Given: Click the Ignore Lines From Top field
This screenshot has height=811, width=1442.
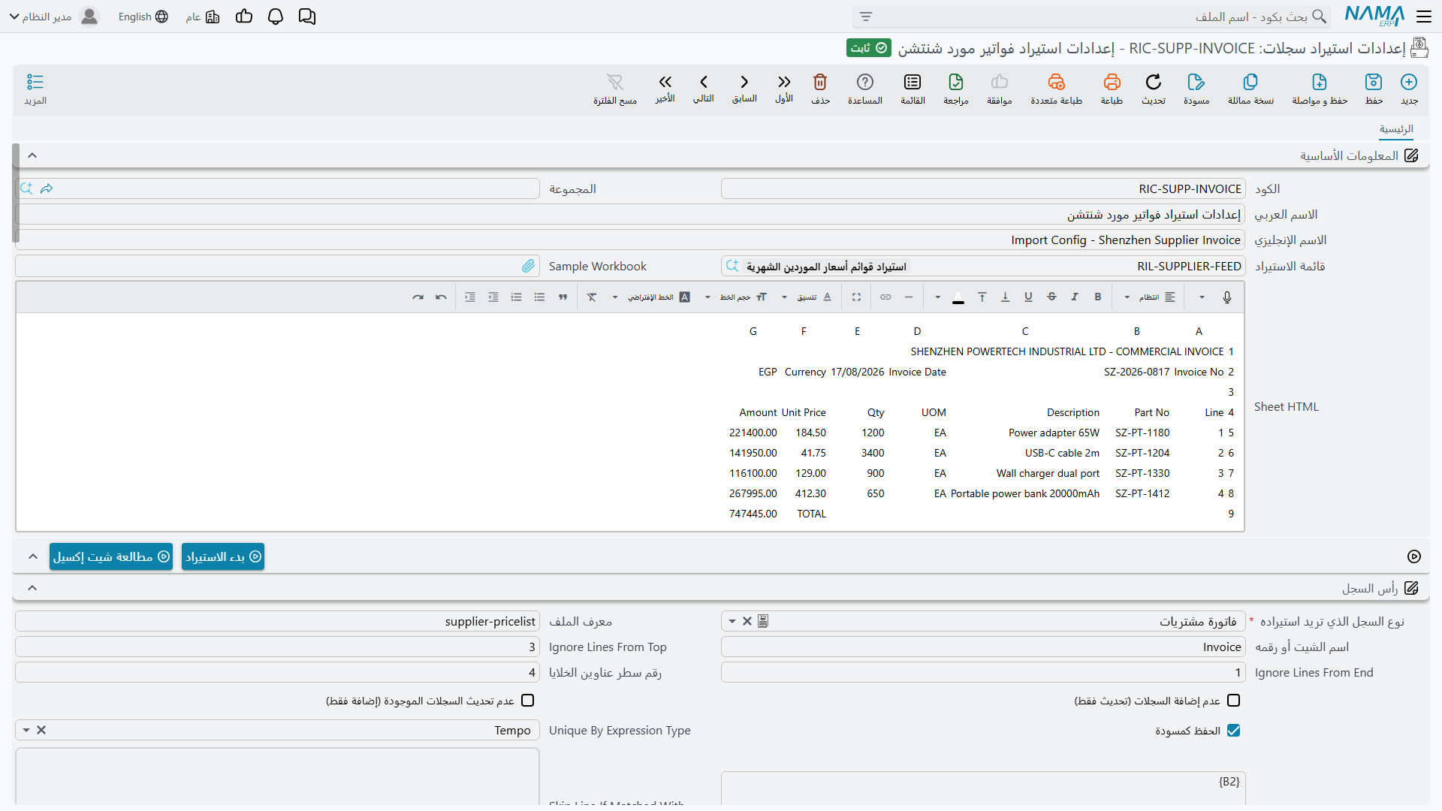Looking at the screenshot, I should point(277,647).
